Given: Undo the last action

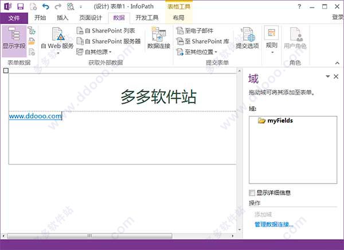Looking at the screenshot, I should click(45, 6).
